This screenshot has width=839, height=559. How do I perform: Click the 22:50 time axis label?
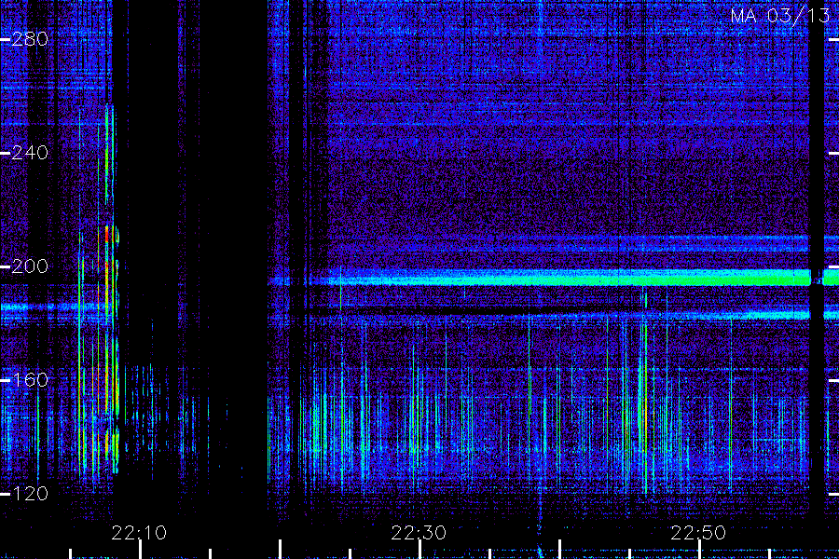[699, 533]
